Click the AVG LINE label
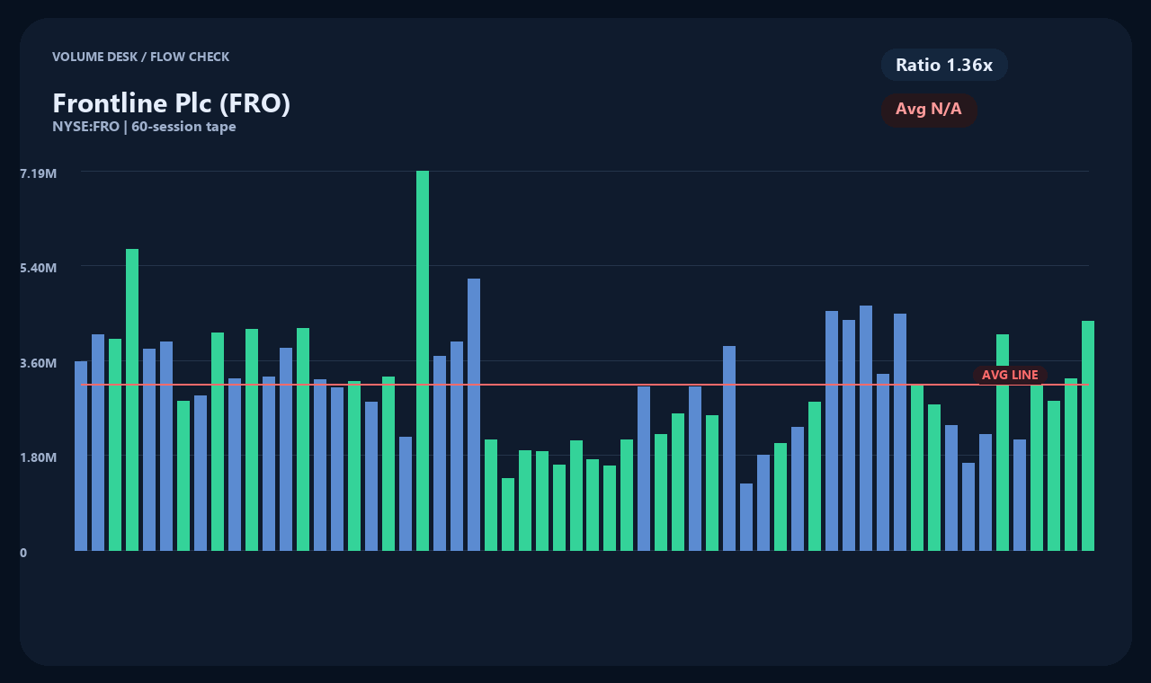The image size is (1151, 683). (x=1010, y=375)
